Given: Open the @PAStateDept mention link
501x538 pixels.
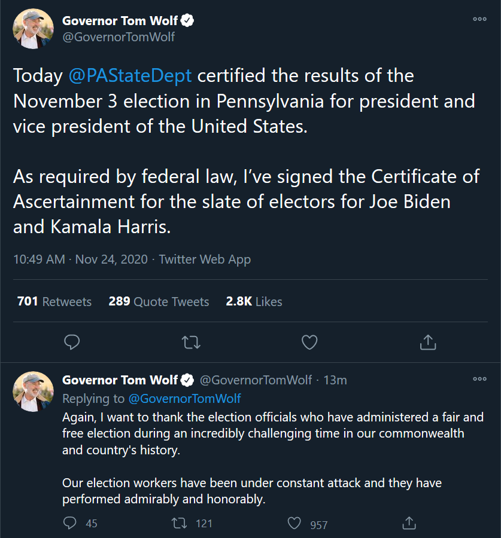Looking at the screenshot, I should point(130,75).
